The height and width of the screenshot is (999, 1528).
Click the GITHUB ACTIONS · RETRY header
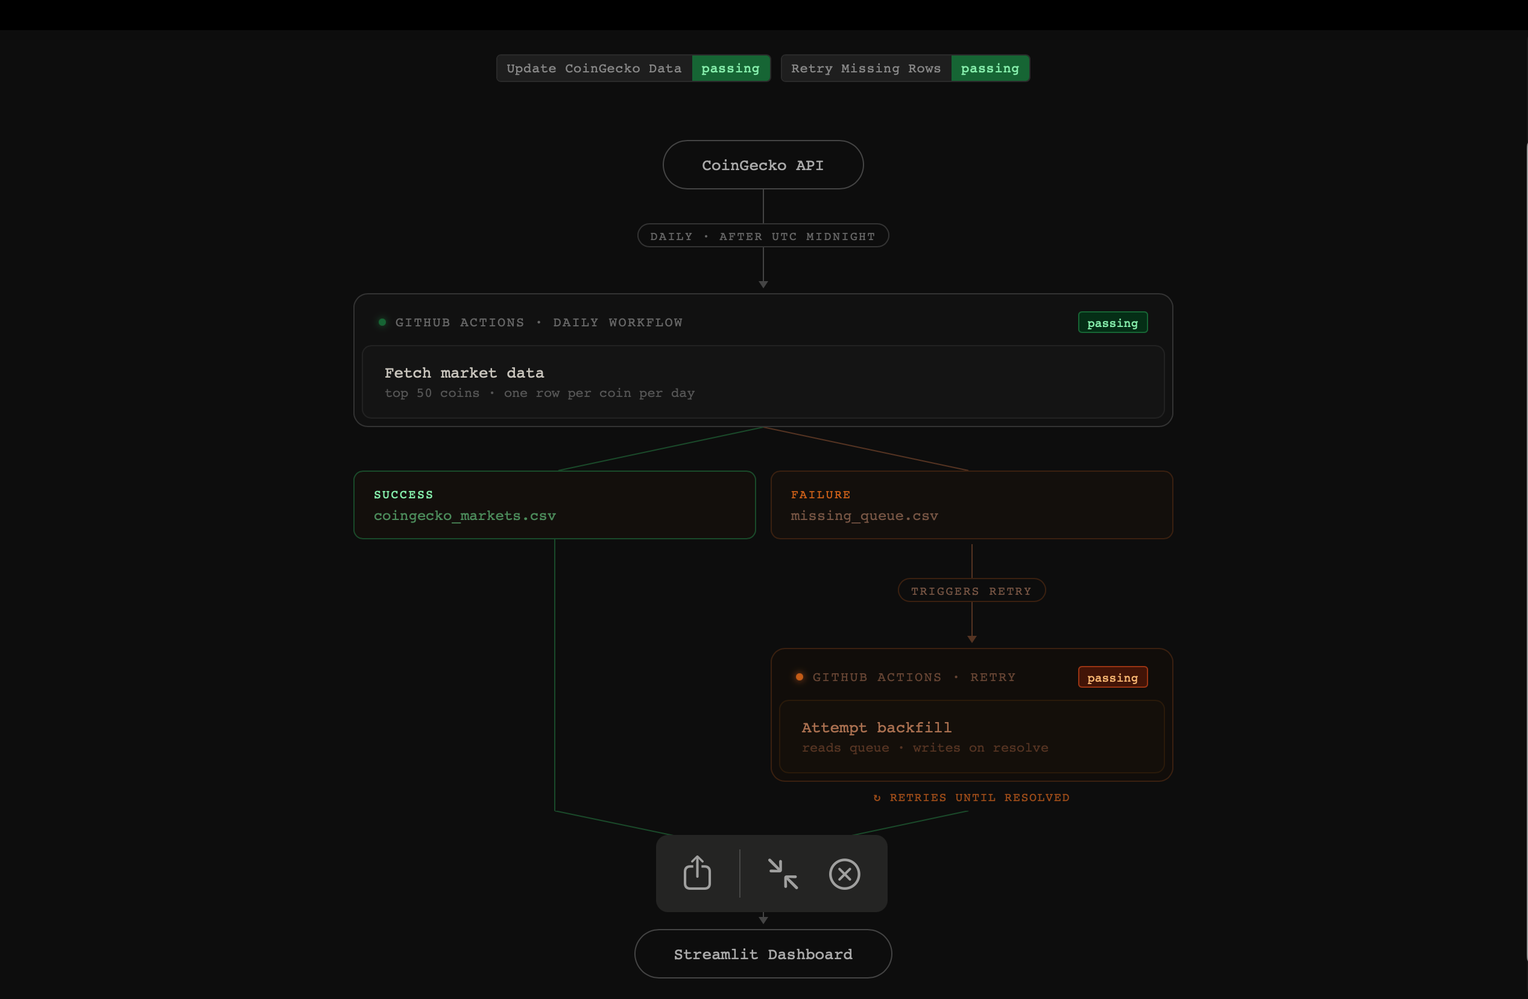914,677
